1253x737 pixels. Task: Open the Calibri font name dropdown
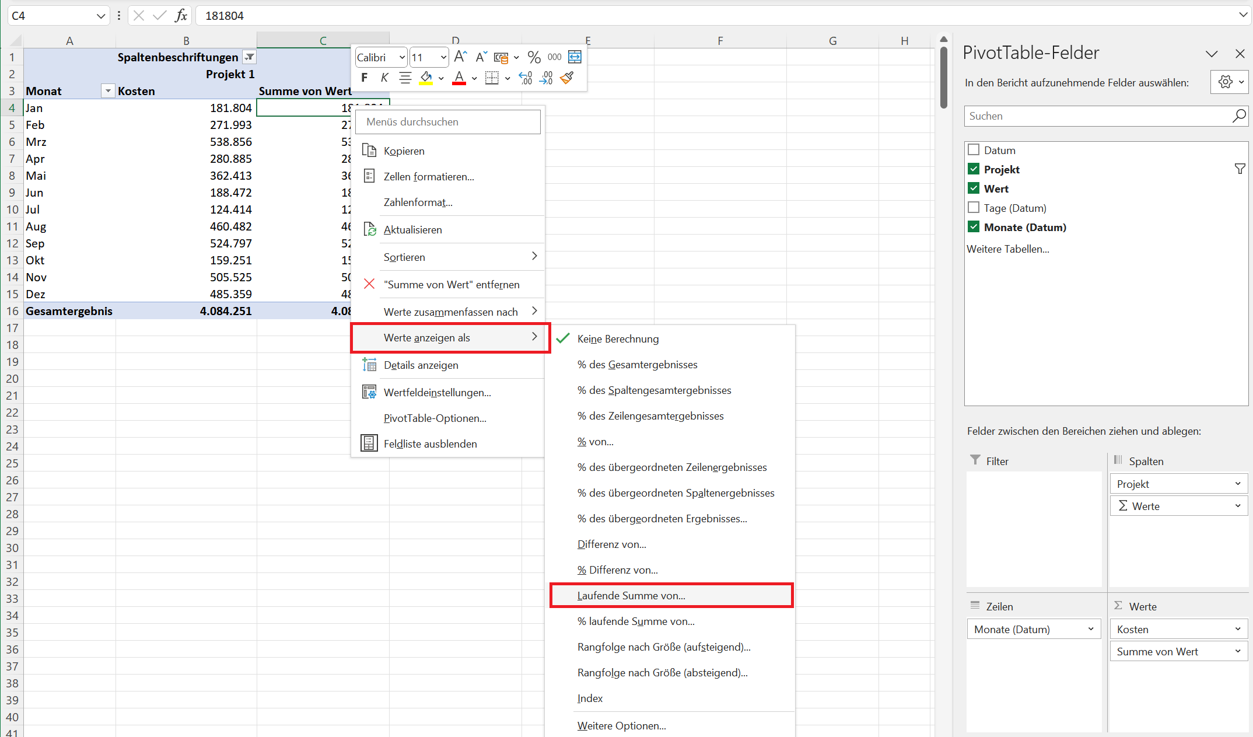(x=402, y=57)
